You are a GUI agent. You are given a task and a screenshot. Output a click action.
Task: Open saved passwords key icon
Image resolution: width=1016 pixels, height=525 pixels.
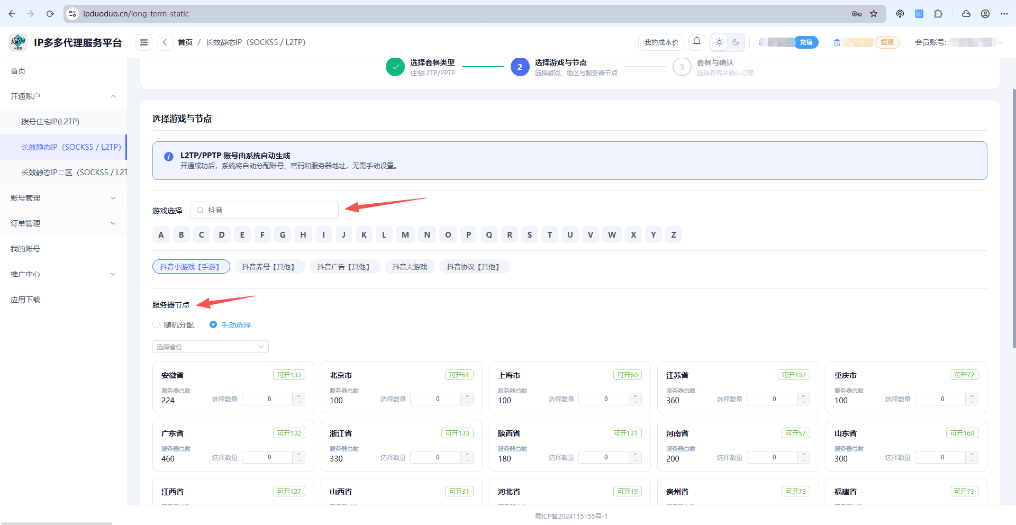point(857,14)
